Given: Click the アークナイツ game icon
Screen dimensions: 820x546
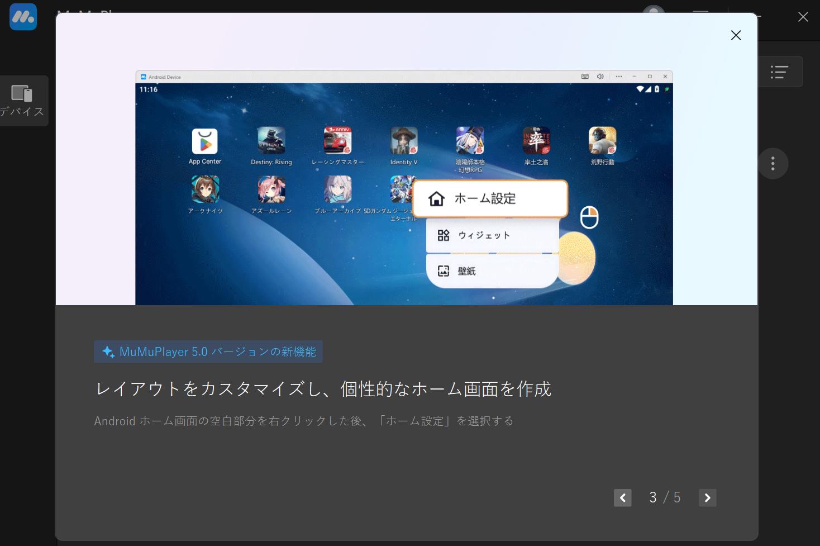Looking at the screenshot, I should tap(205, 189).
